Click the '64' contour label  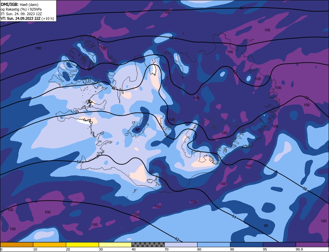tap(242, 8)
